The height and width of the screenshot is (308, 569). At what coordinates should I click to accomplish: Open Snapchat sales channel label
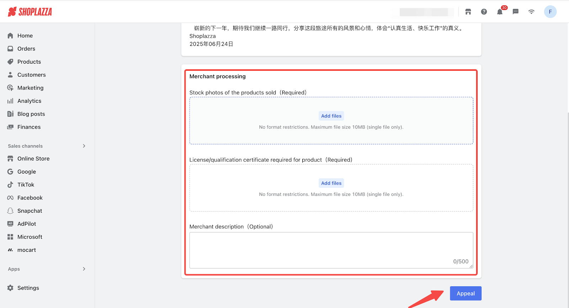click(x=30, y=211)
